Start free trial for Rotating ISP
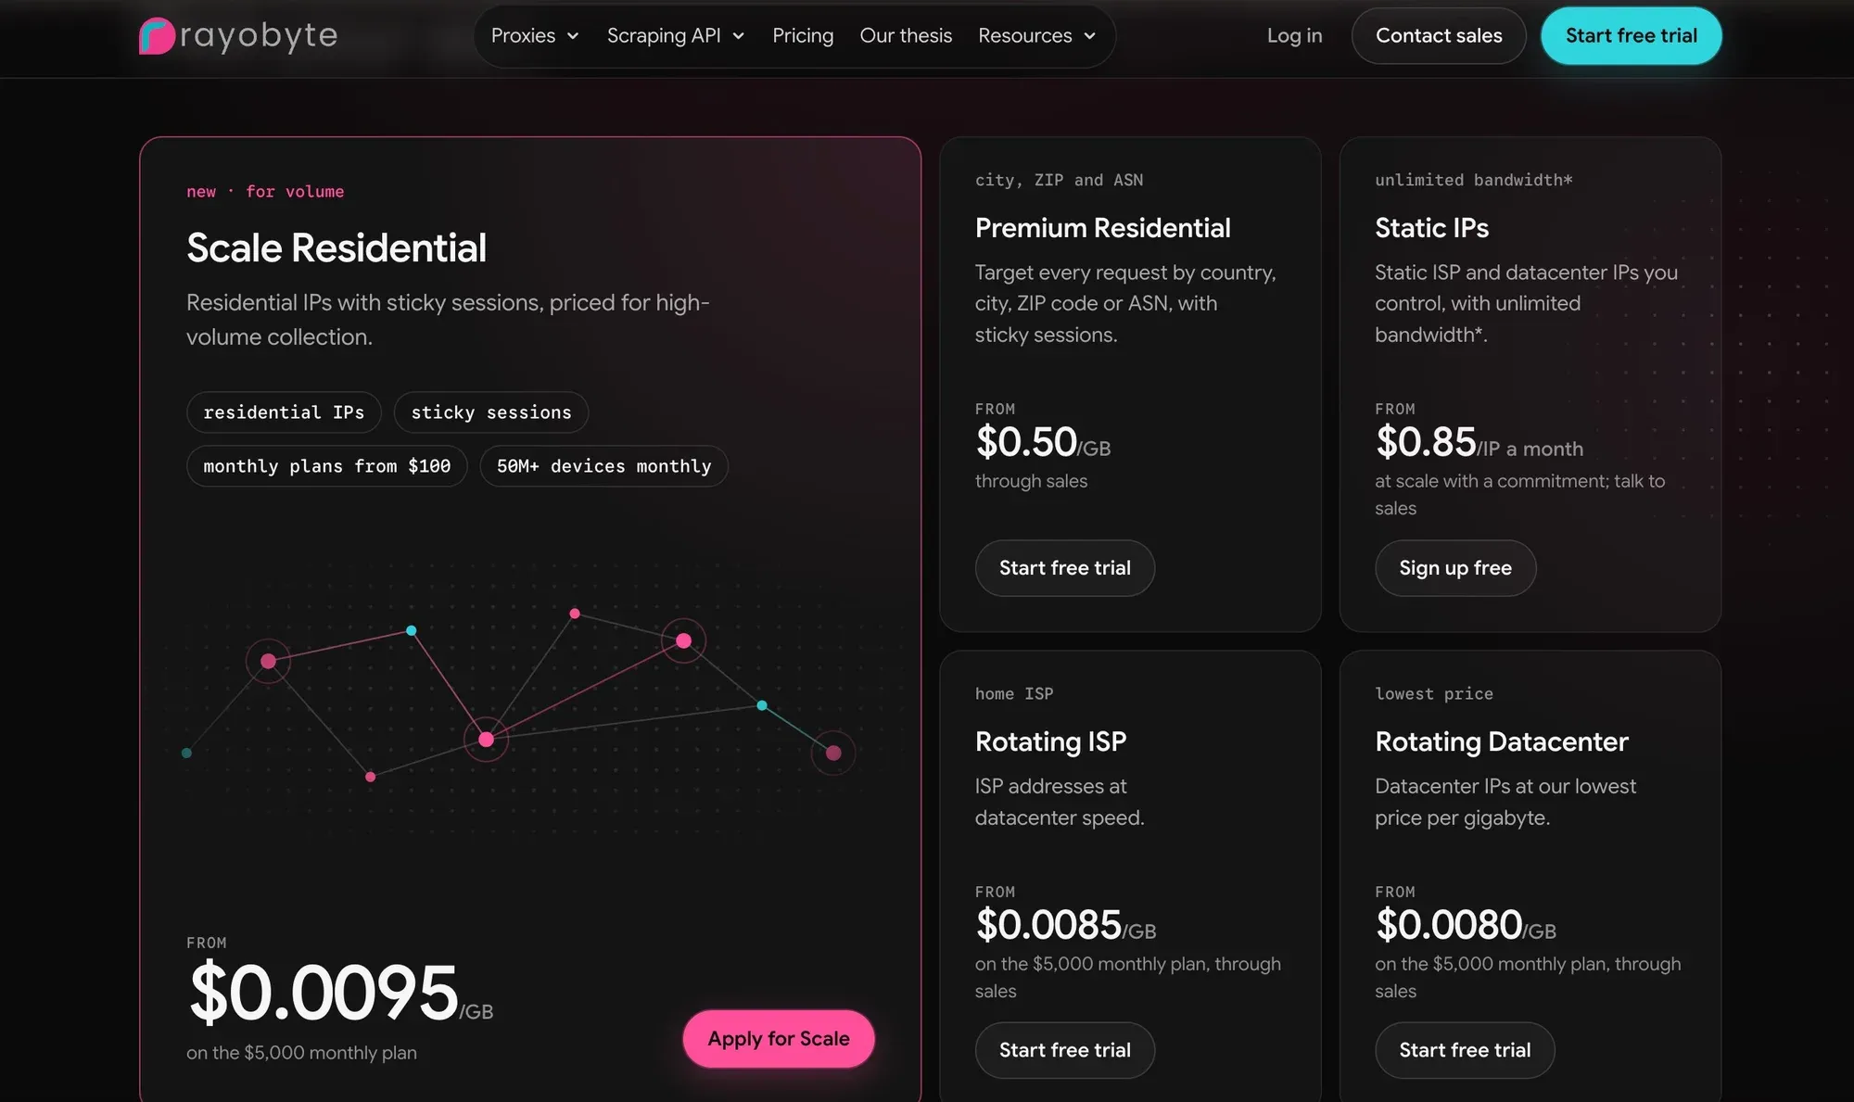 point(1065,1050)
